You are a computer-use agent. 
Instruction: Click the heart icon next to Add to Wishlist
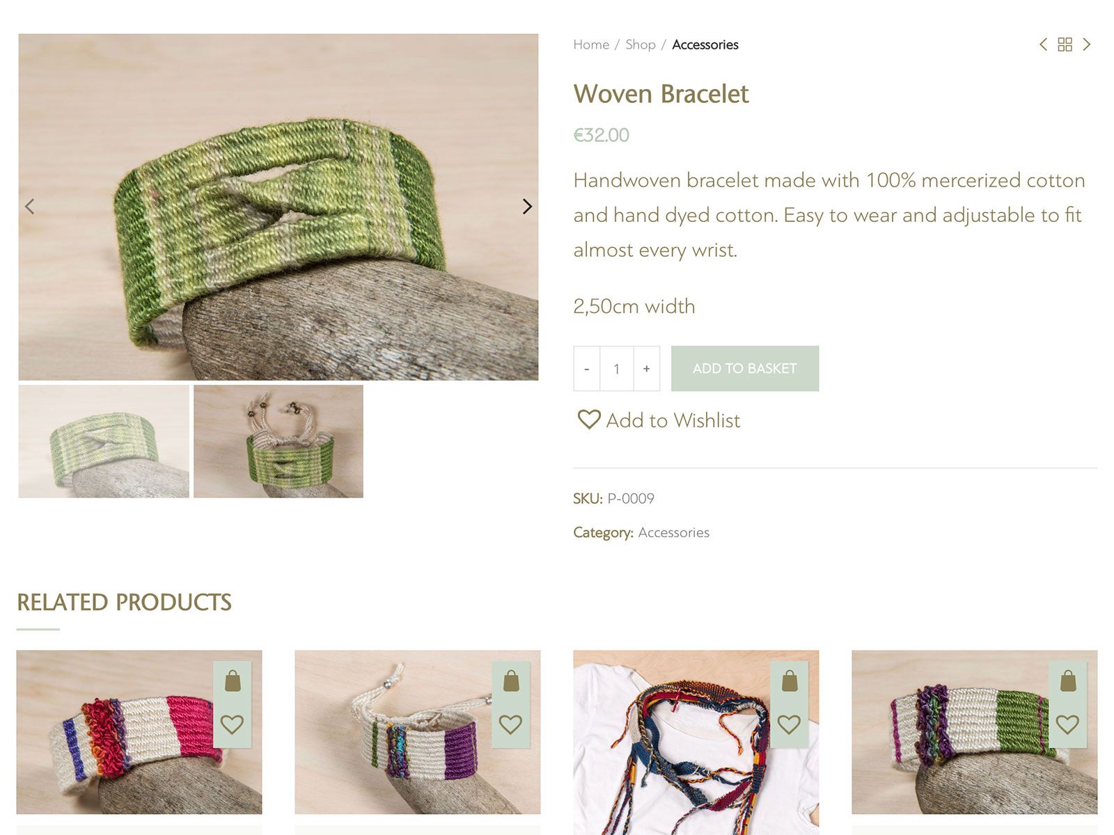pos(588,419)
